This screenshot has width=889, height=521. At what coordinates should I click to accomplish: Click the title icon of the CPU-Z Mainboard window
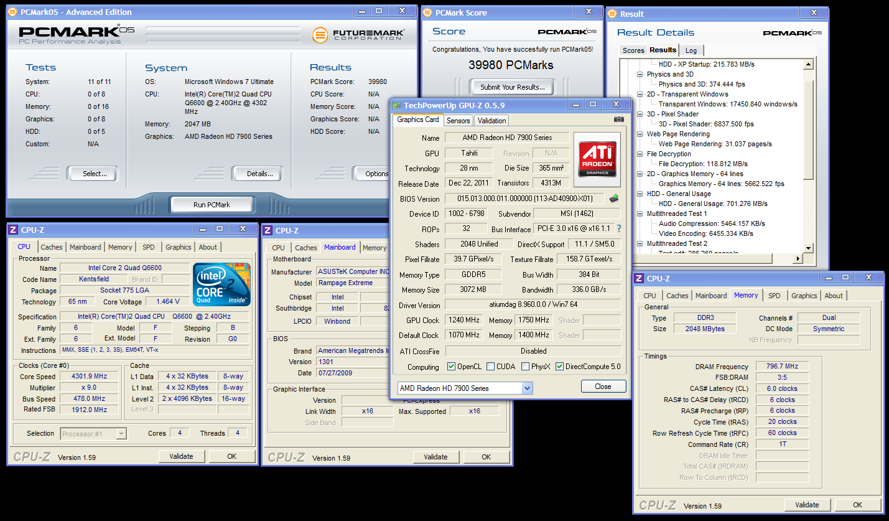tap(268, 230)
